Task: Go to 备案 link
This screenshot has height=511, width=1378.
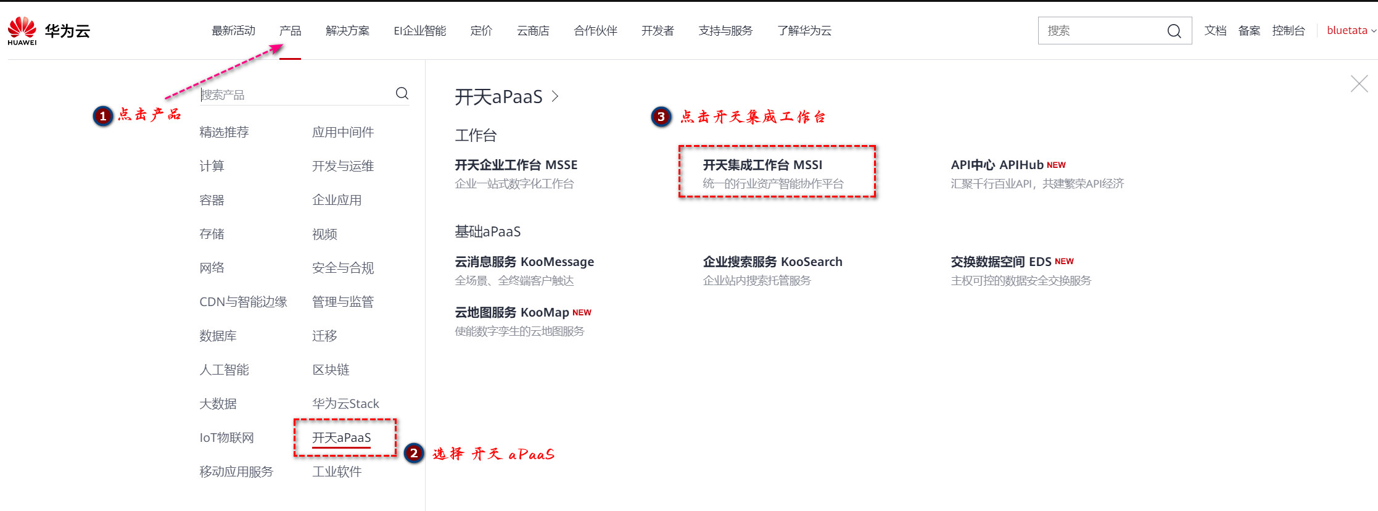Action: click(1249, 30)
